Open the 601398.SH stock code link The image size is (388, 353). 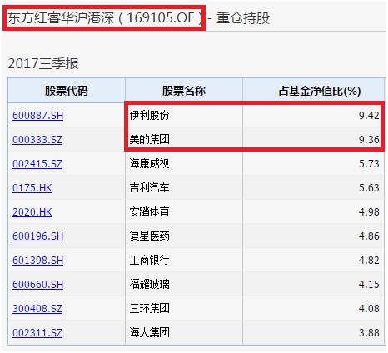(x=38, y=261)
